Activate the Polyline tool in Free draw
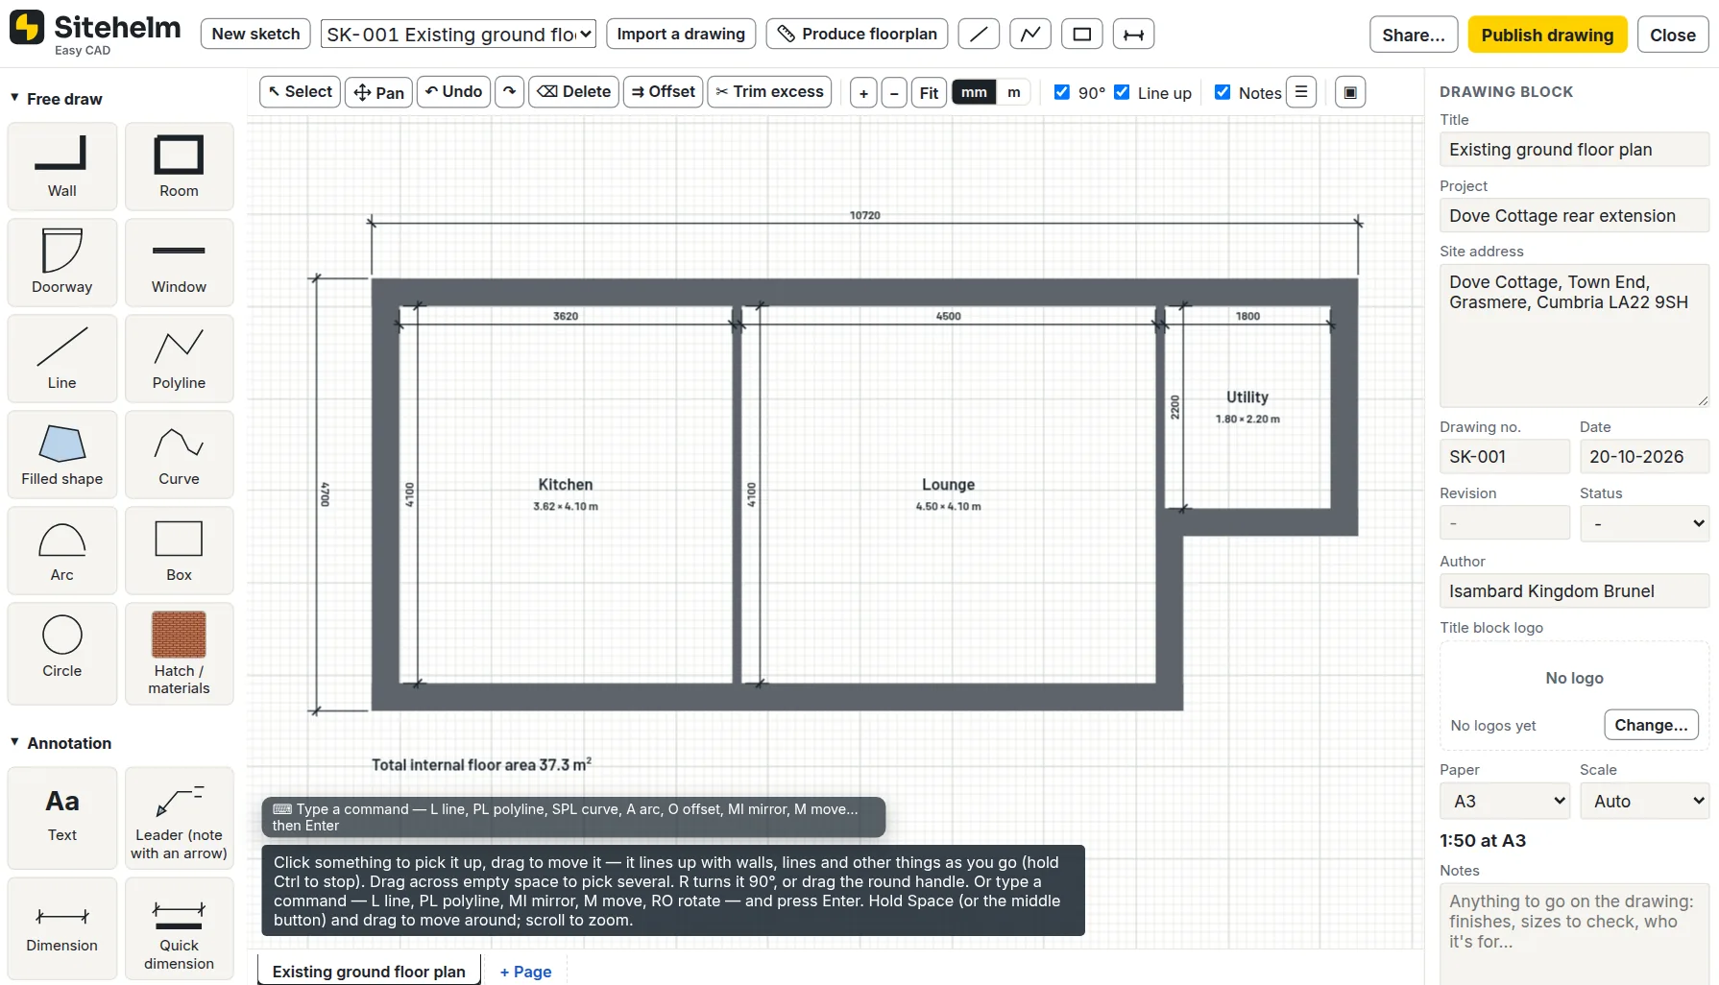 tap(179, 358)
